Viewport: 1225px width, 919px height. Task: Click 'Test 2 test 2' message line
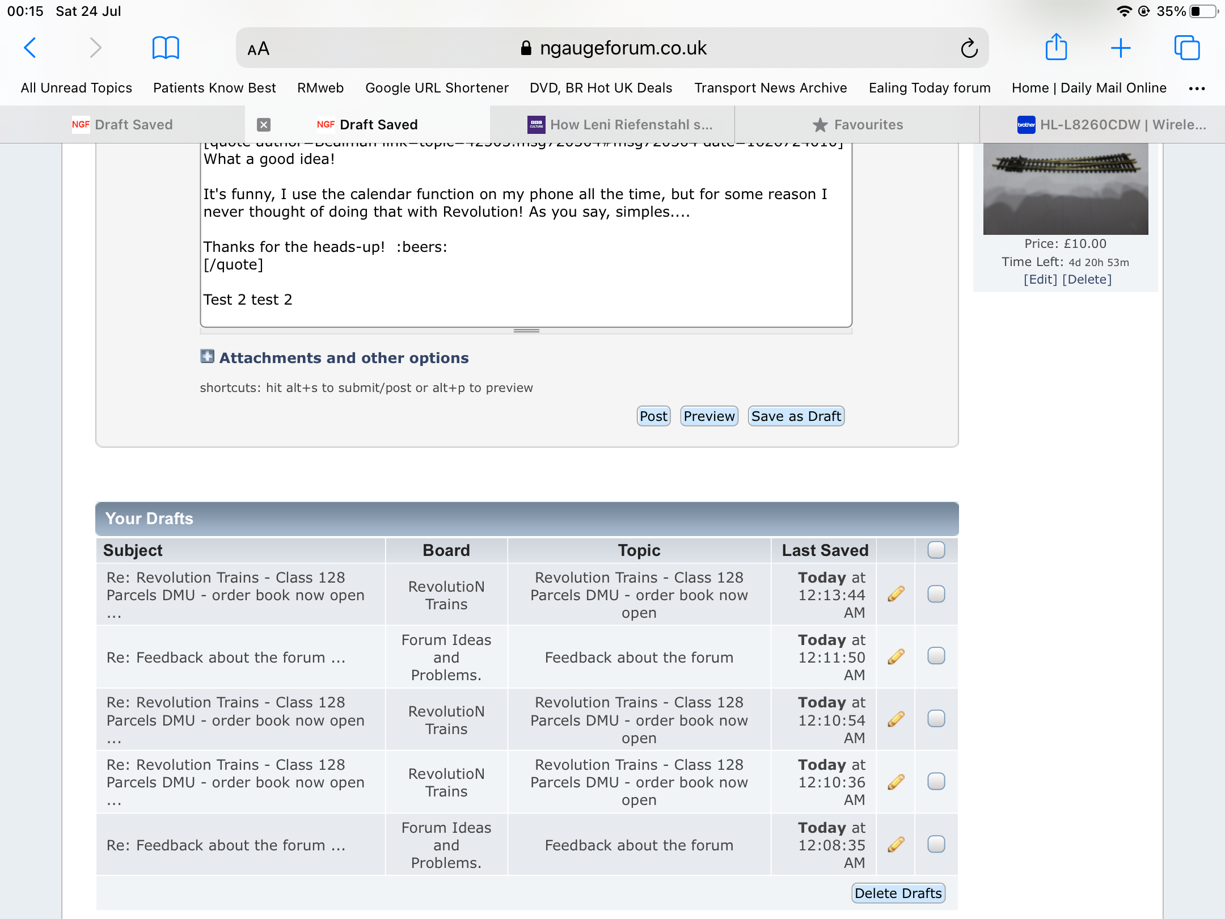click(x=248, y=300)
